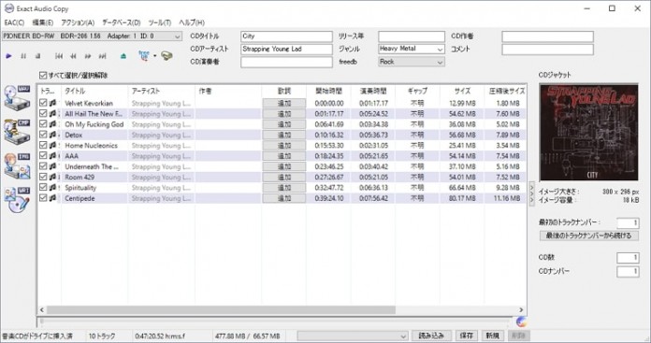Screen dimensions: 651x343
Task: Click the CD artist field Strapping Young Lad
Action: 286,49
